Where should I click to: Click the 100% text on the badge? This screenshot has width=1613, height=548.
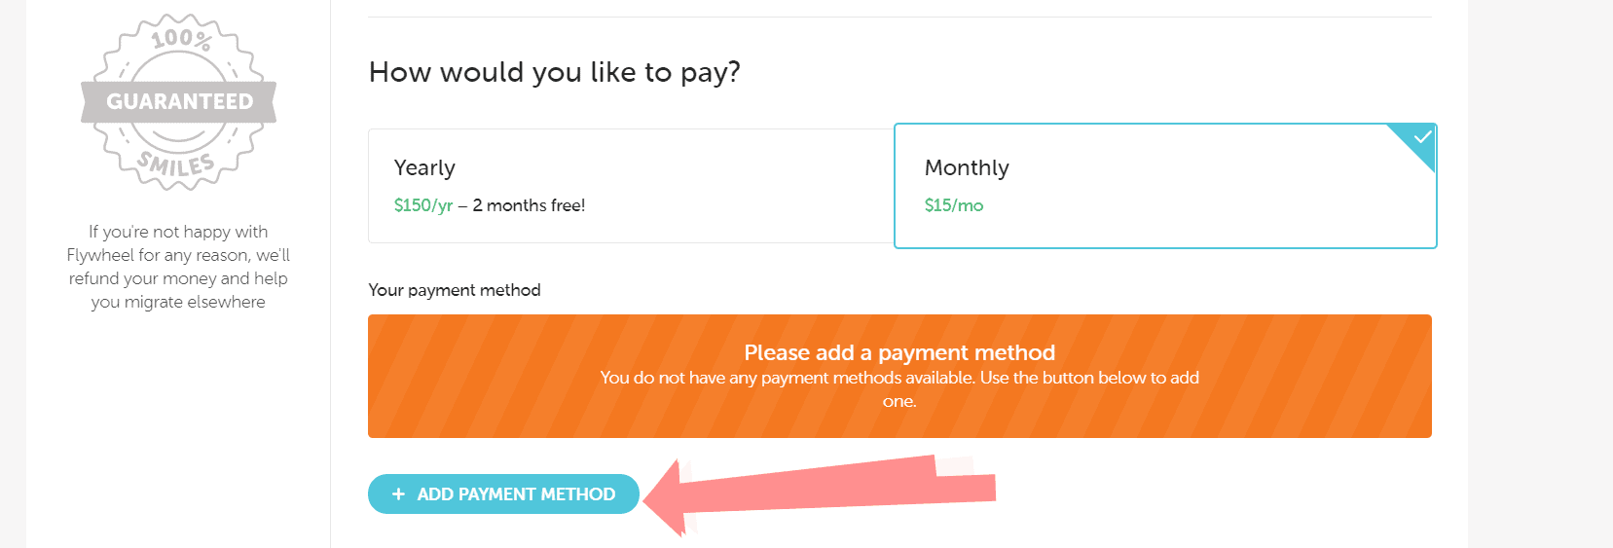pos(181,39)
